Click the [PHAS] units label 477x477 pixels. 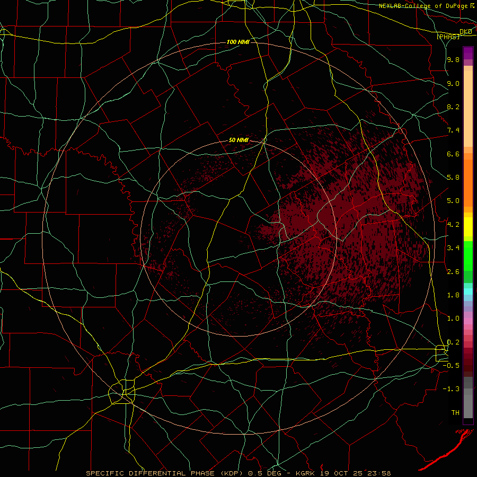448,37
